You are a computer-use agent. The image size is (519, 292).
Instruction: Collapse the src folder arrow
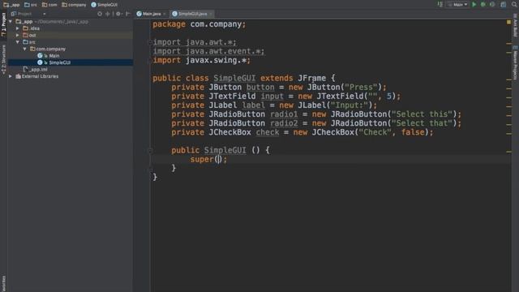pyautogui.click(x=18, y=42)
